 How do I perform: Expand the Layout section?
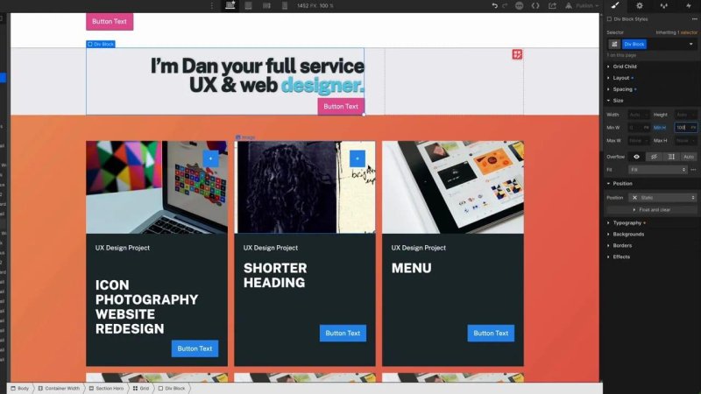pos(621,78)
